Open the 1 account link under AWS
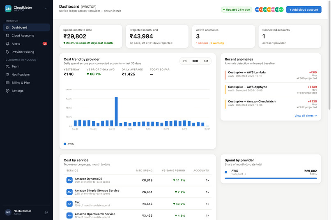 tap(239, 174)
